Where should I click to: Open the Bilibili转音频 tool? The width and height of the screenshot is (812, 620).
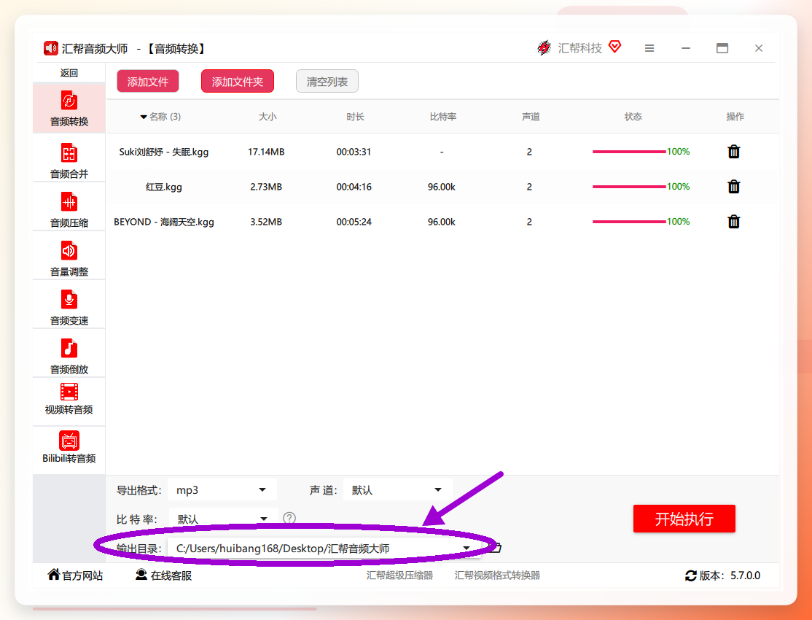click(x=69, y=447)
